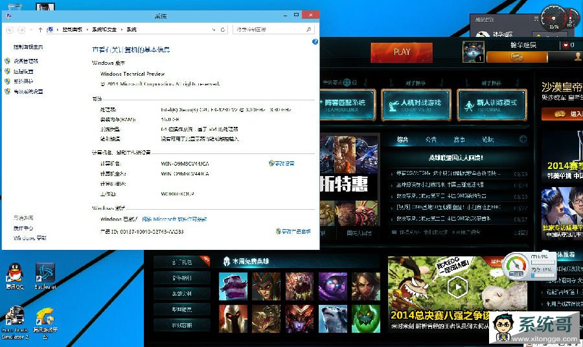
Task: Open the Tutorial training mode
Action: (x=492, y=104)
